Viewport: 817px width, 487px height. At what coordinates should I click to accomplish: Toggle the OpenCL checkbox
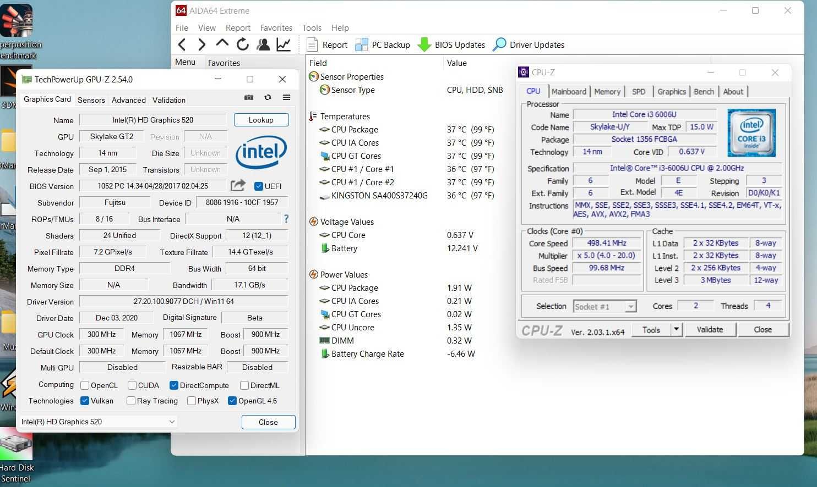85,385
